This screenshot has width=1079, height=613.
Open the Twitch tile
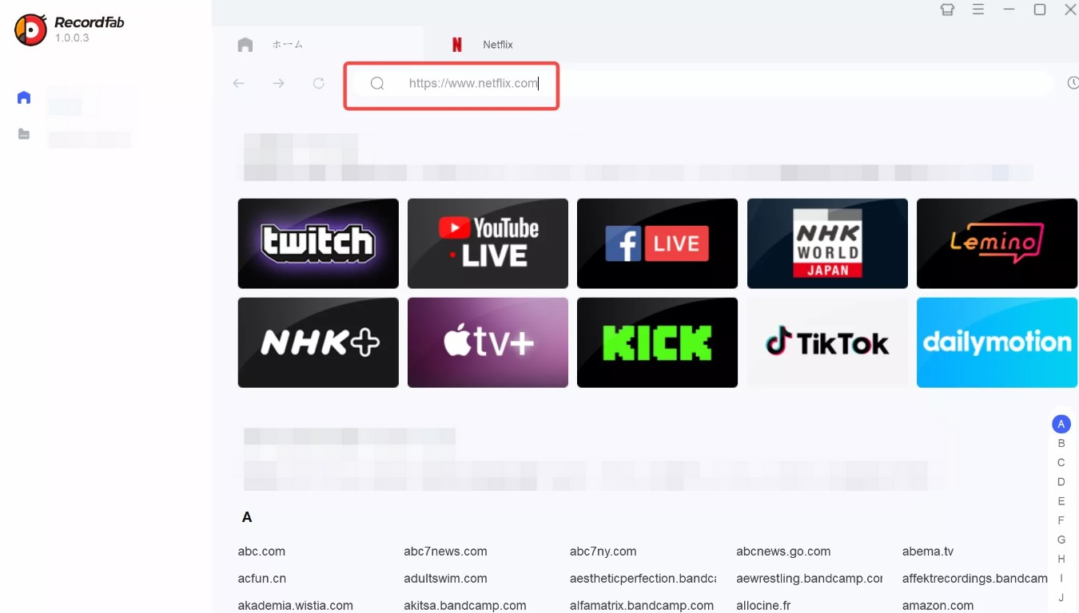[318, 243]
